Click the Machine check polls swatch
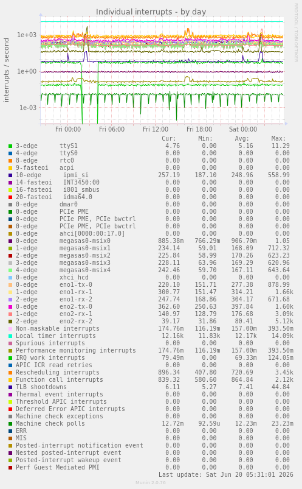This screenshot has height=489, width=302. point(10,423)
